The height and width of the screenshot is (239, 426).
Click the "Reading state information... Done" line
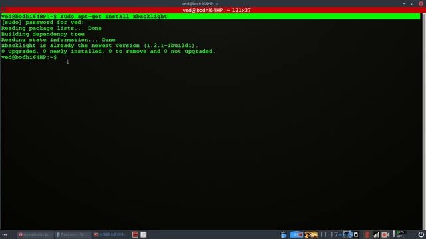click(x=58, y=40)
